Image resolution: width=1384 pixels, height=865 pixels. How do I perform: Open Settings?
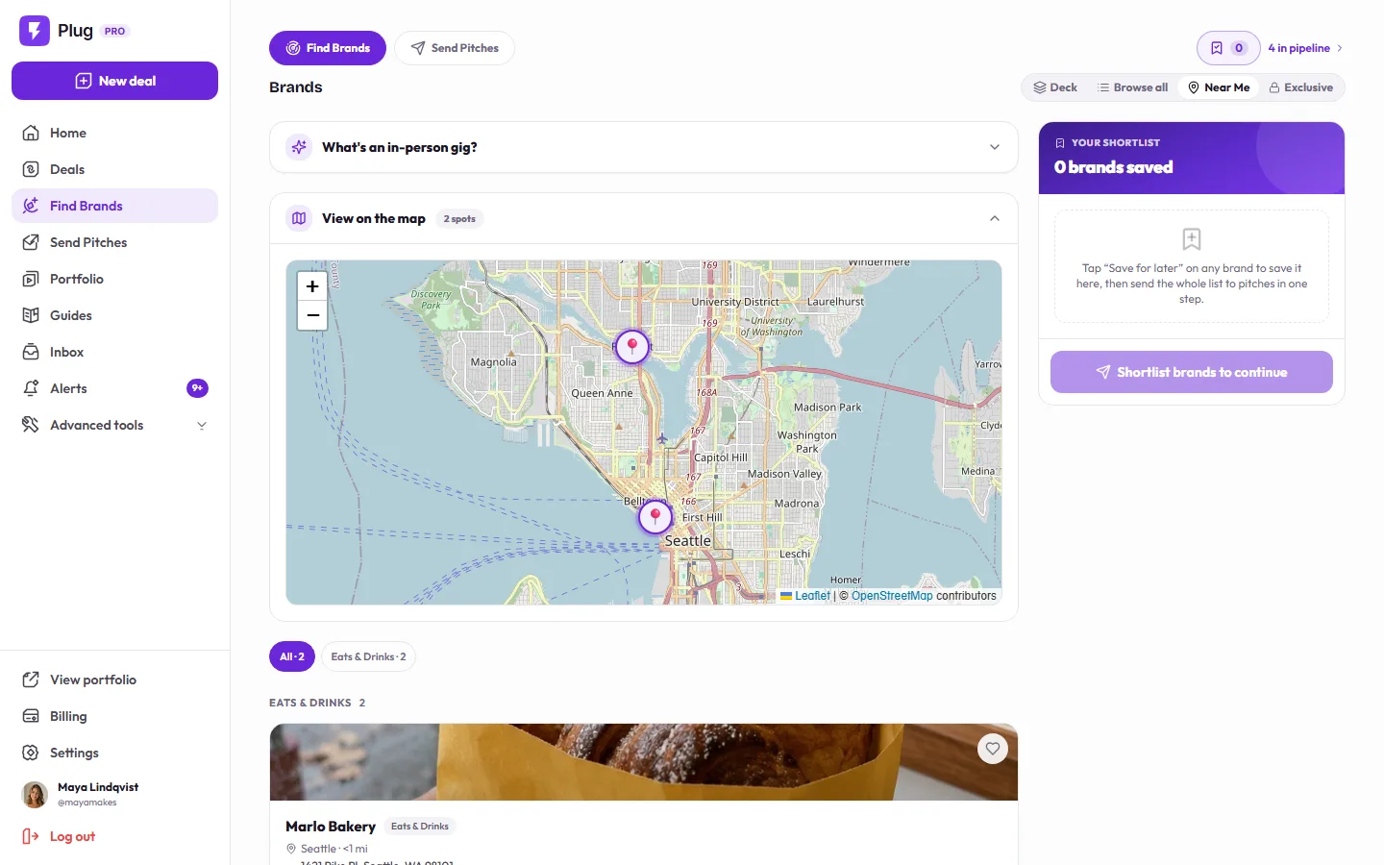(114, 753)
